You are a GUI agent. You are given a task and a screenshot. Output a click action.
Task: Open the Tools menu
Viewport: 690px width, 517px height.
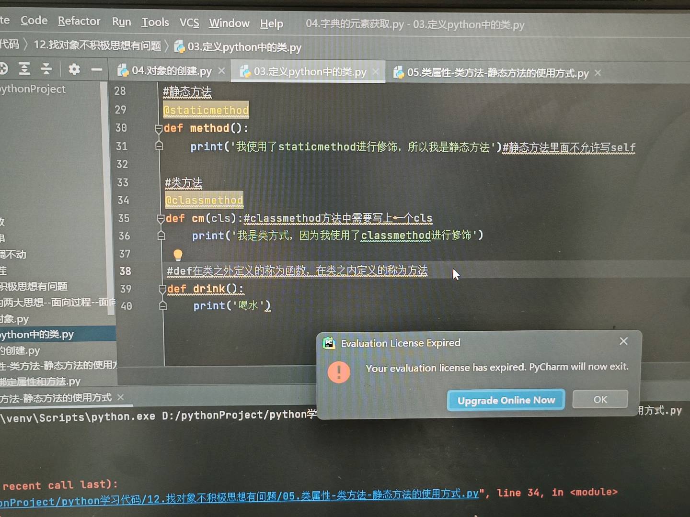pyautogui.click(x=155, y=22)
